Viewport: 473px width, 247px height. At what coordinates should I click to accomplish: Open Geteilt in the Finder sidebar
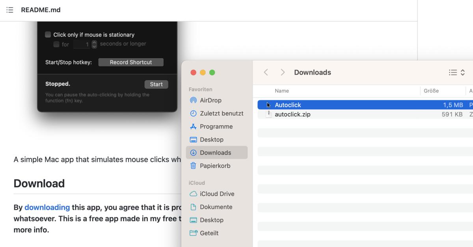click(209, 233)
